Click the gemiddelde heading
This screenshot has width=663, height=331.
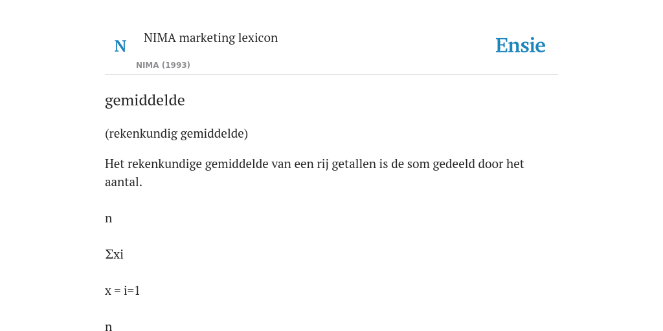[144, 100]
